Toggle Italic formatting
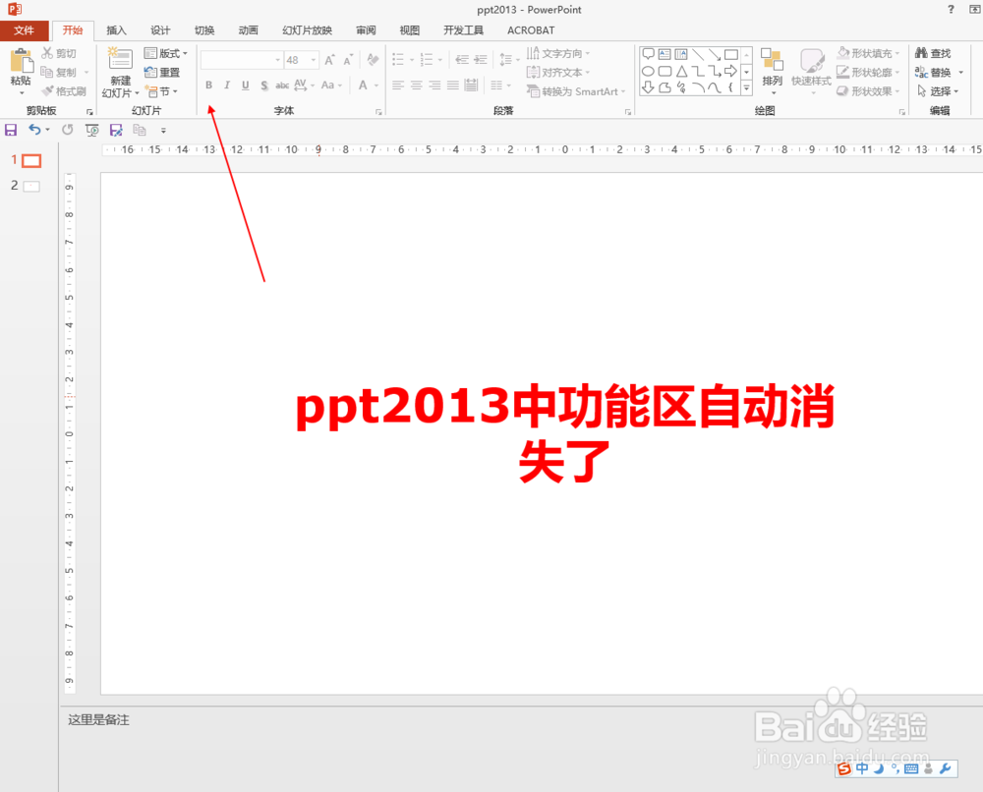983x792 pixels. (227, 85)
